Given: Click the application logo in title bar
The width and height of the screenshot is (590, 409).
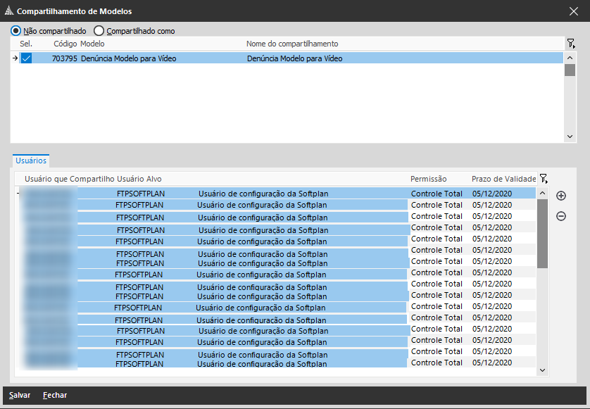Looking at the screenshot, I should tap(9, 11).
